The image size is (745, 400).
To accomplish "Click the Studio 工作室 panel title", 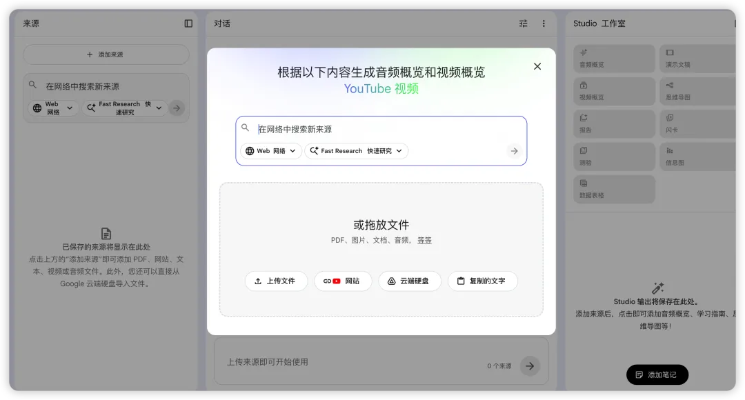I will [x=599, y=23].
